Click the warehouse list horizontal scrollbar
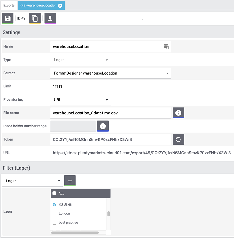Viewport: 234px width, 238px height. [75, 233]
